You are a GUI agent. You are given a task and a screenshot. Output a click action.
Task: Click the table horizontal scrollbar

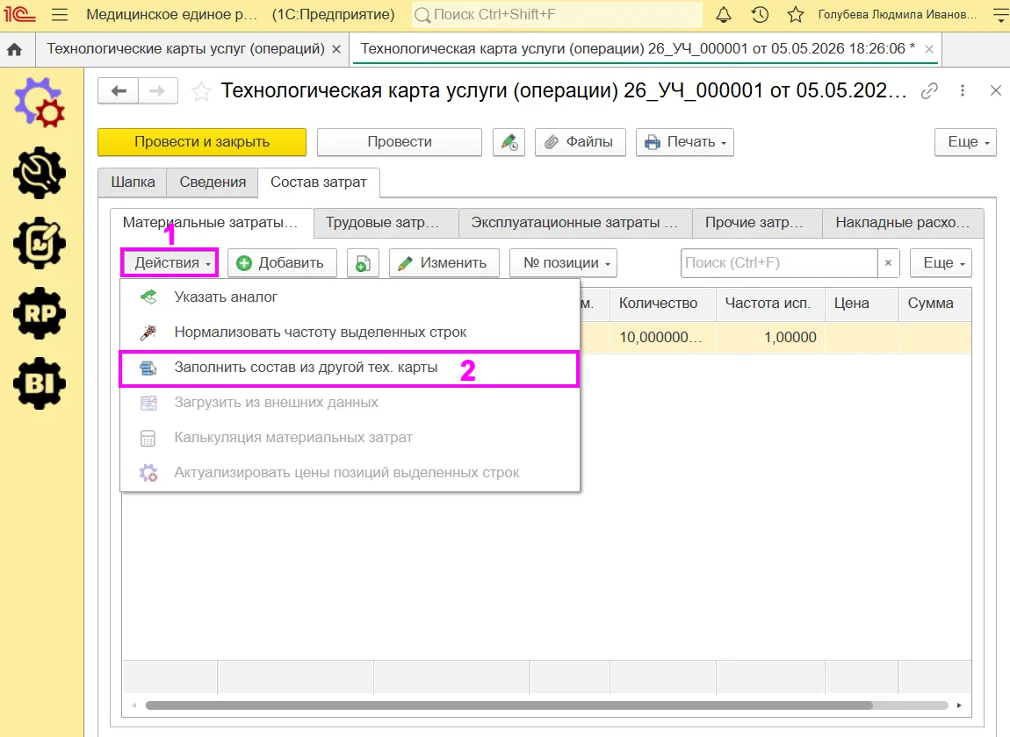(x=509, y=705)
